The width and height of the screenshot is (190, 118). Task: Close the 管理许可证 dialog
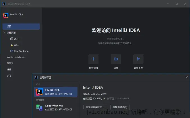coord(187,77)
